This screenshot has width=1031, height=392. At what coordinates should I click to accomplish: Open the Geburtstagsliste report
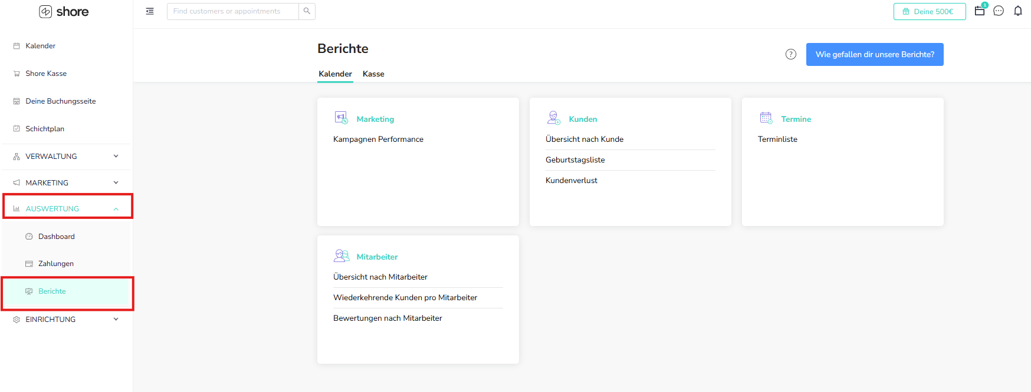[x=575, y=160]
